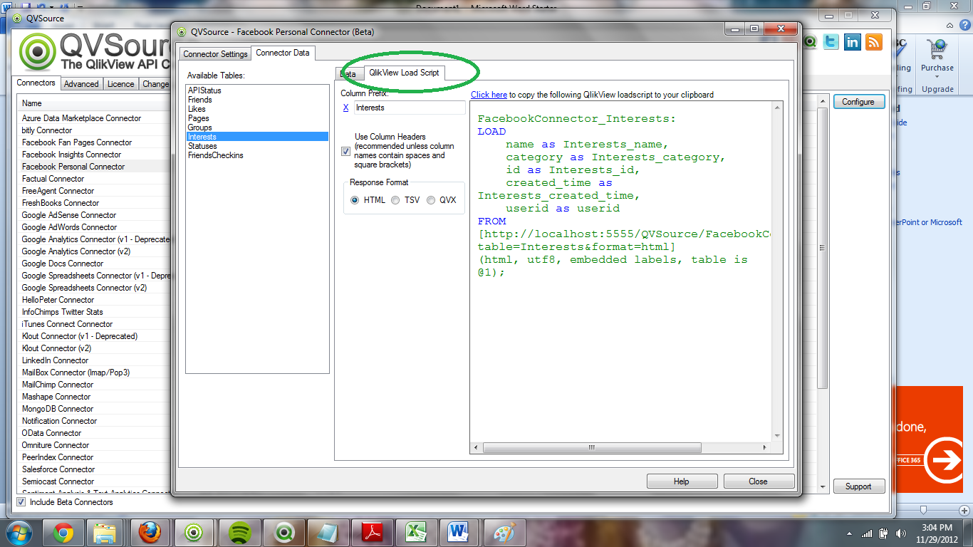Image resolution: width=973 pixels, height=547 pixels.
Task: Open the Connectors tab in main window
Action: pos(36,83)
